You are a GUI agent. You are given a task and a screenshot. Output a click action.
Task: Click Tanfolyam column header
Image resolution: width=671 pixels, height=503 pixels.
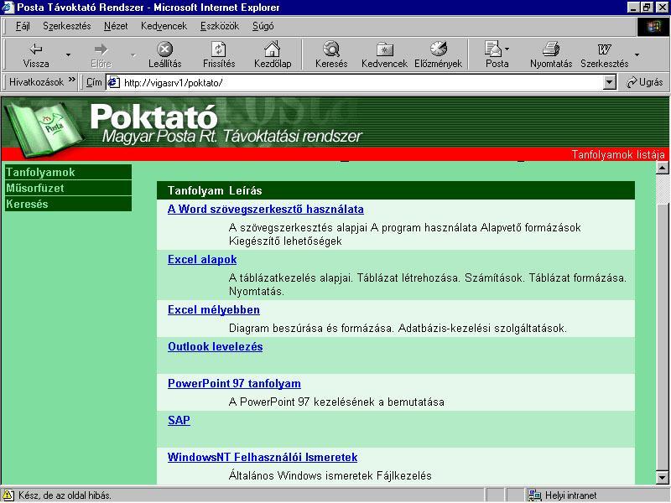point(195,190)
